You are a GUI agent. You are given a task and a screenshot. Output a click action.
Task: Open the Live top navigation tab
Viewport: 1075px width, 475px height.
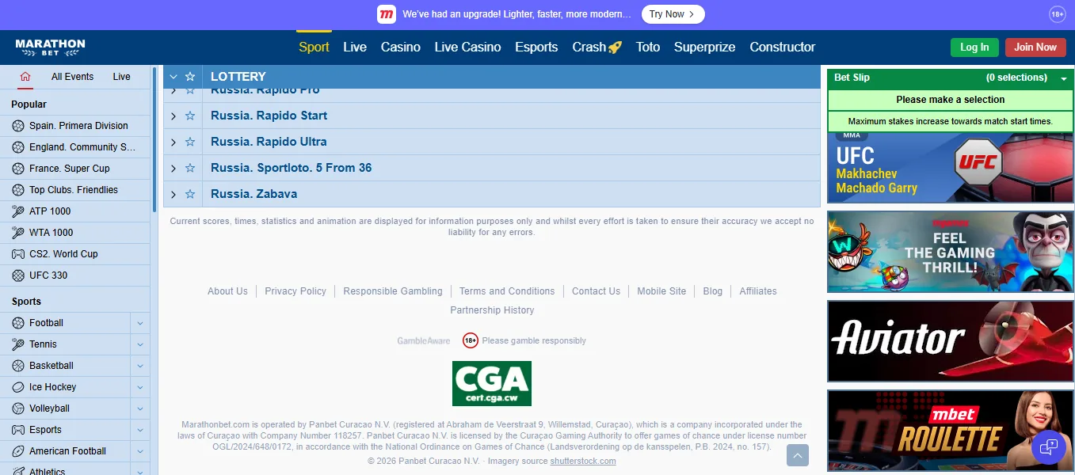(x=355, y=47)
